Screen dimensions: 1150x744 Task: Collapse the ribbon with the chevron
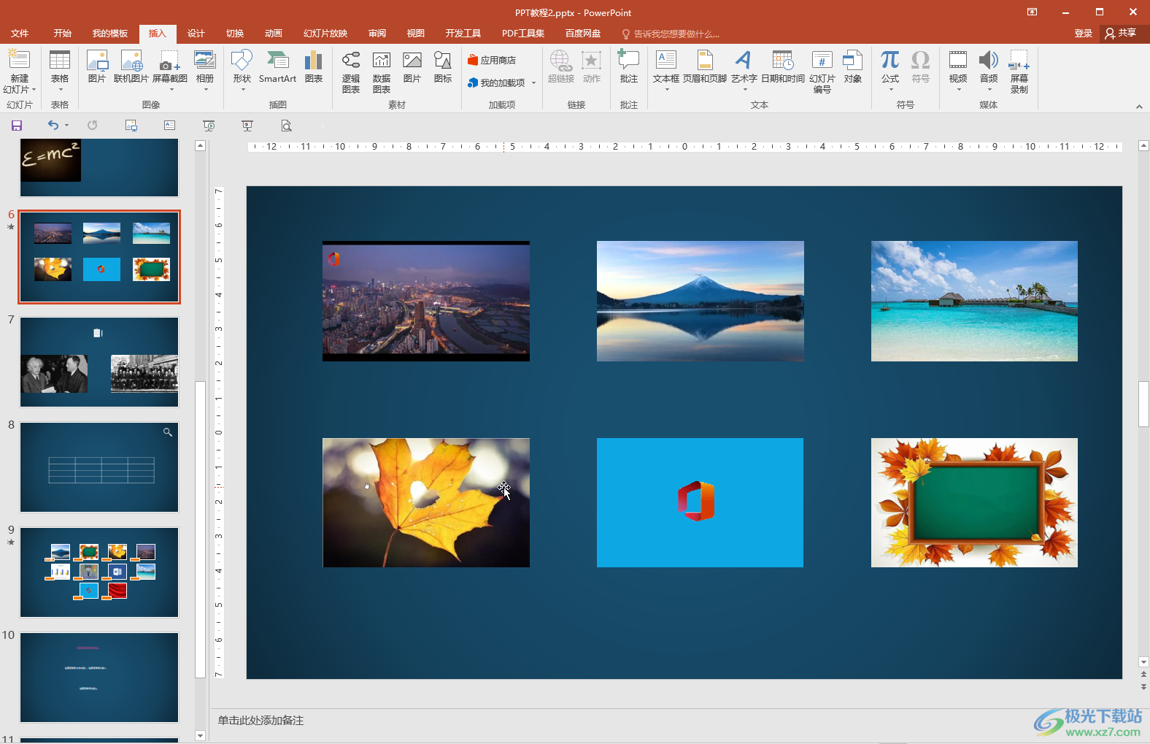(x=1139, y=107)
